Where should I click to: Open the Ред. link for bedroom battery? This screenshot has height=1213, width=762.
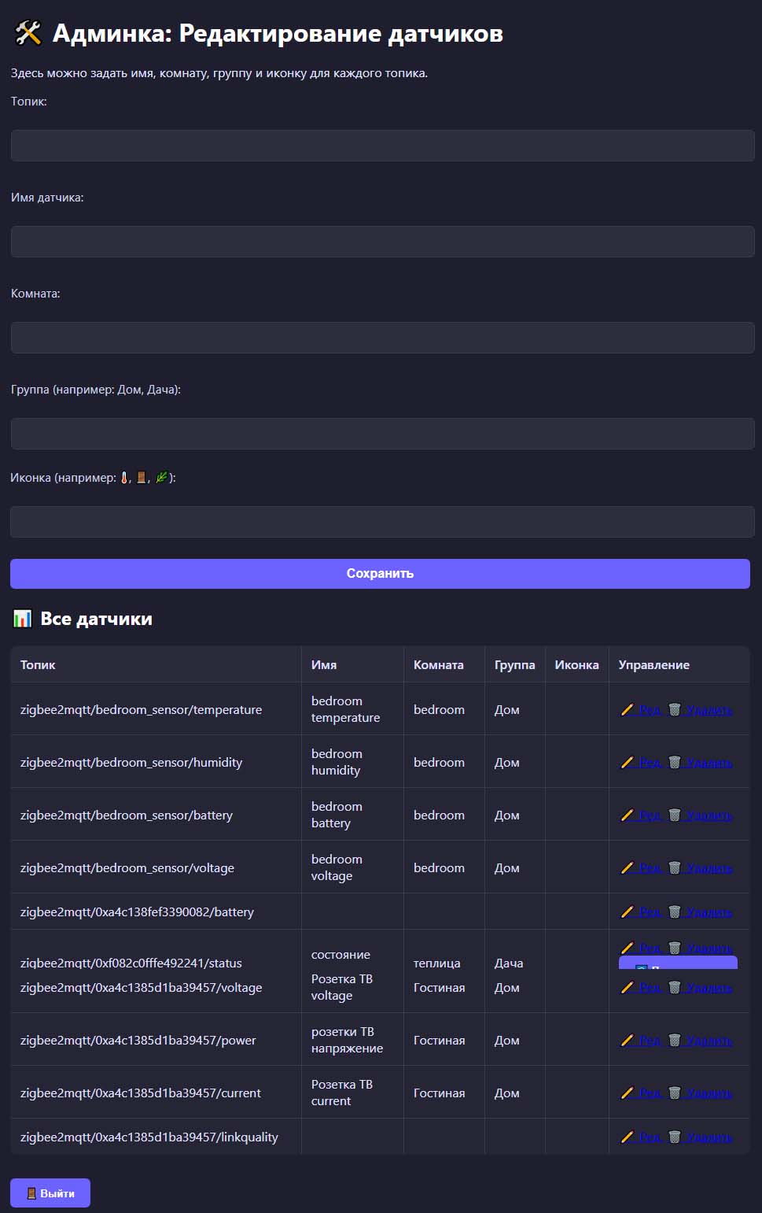pos(648,815)
